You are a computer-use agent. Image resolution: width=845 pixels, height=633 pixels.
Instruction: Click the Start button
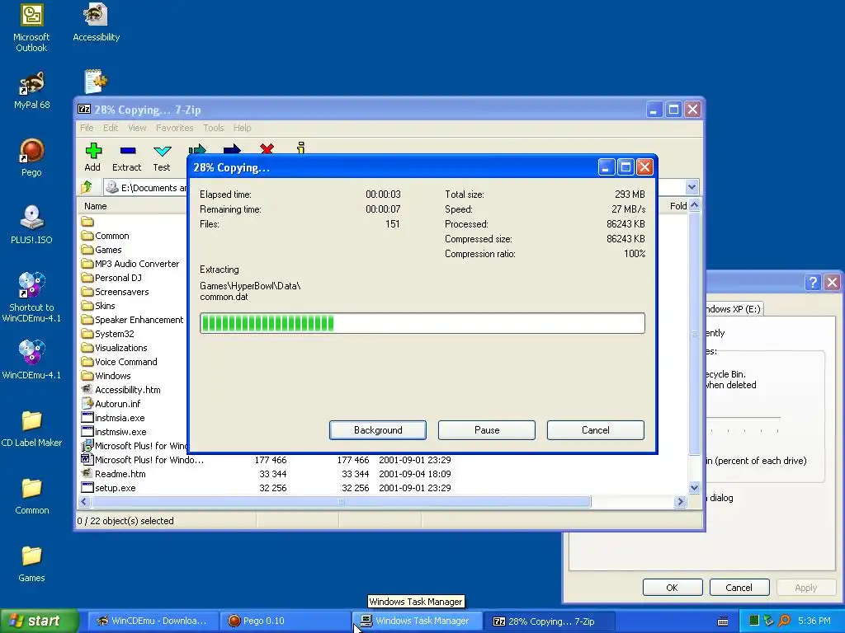[39, 621]
